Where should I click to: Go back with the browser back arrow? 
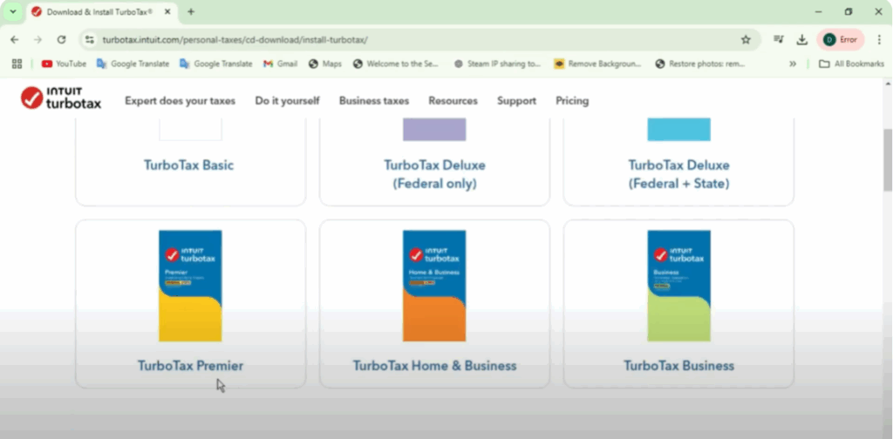point(14,40)
